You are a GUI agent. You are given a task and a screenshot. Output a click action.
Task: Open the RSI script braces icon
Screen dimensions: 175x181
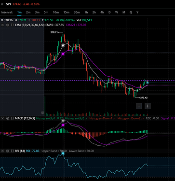[x=12, y=151]
